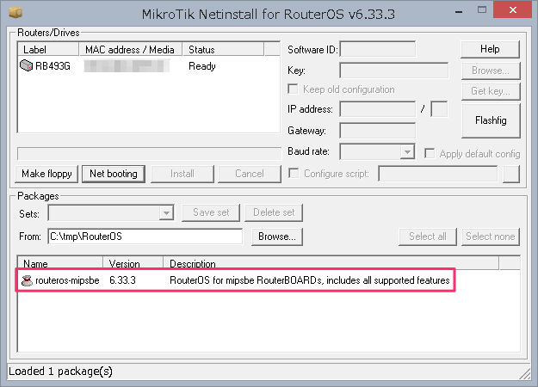538x387 pixels.
Task: Enable Apply default config checkbox
Action: pos(430,153)
